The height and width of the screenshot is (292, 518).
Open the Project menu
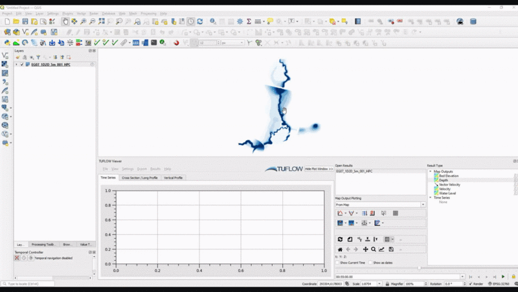[7, 14]
